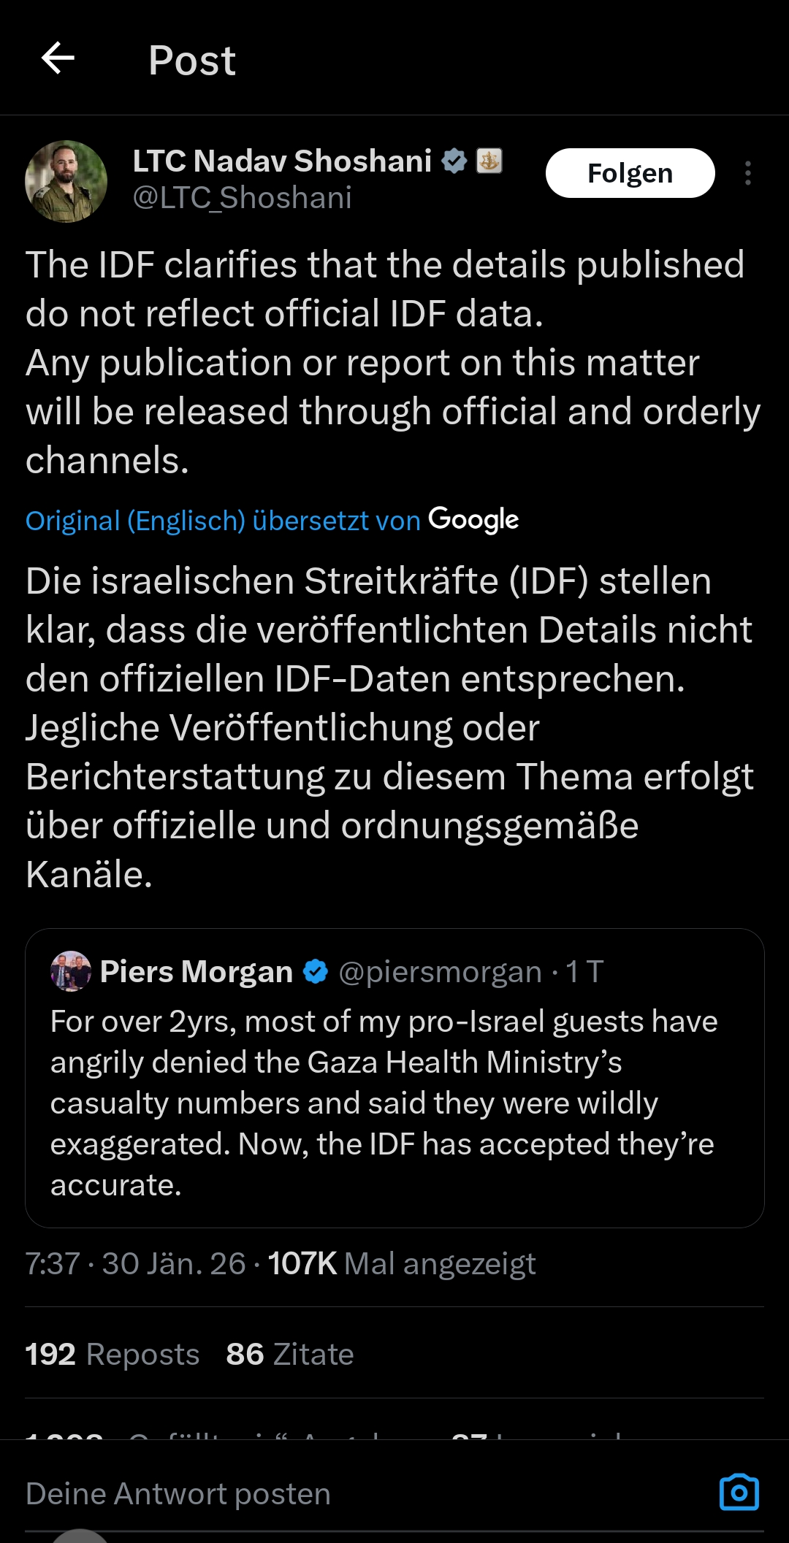Tap Piers Morgan's verified checkmark

click(x=316, y=971)
